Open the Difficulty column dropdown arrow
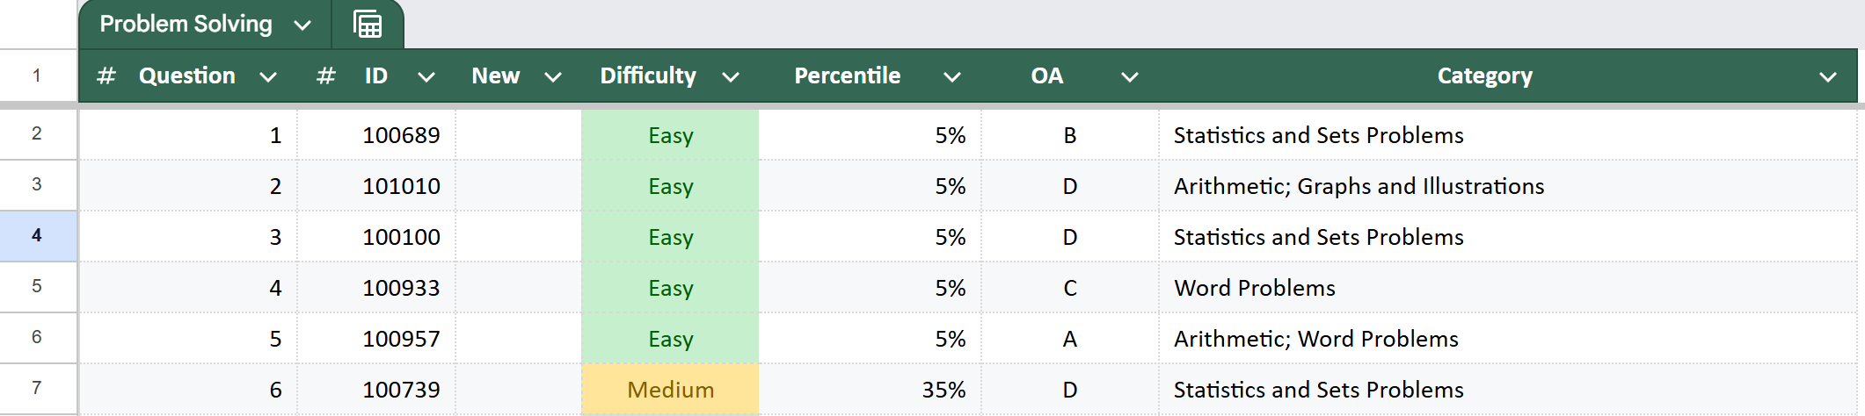This screenshot has width=1865, height=416. (730, 77)
